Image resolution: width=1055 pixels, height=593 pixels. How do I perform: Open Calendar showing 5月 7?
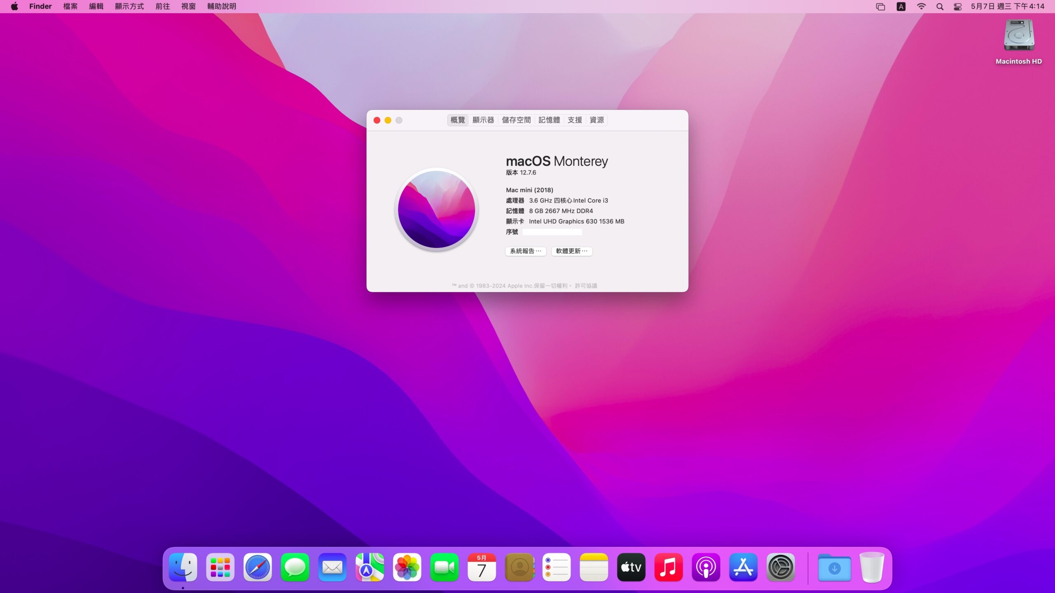click(482, 567)
